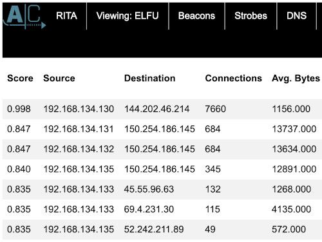Viewport: 322px width, 242px height.
Task: Select destination 52.242.211.89
Action: click(154, 229)
